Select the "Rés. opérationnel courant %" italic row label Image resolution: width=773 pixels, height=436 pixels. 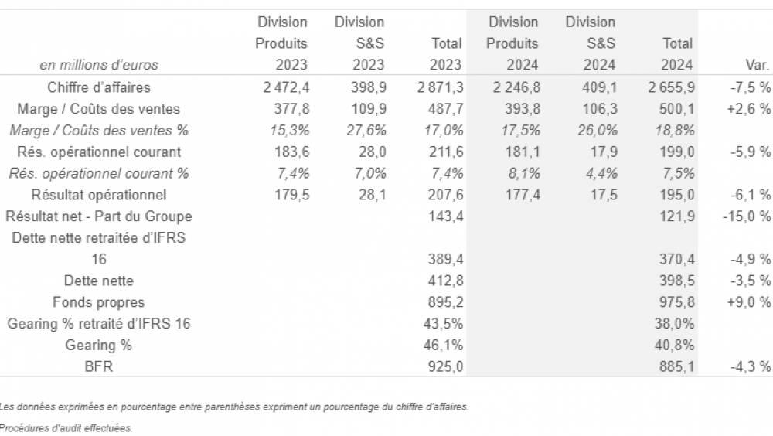pyautogui.click(x=99, y=173)
